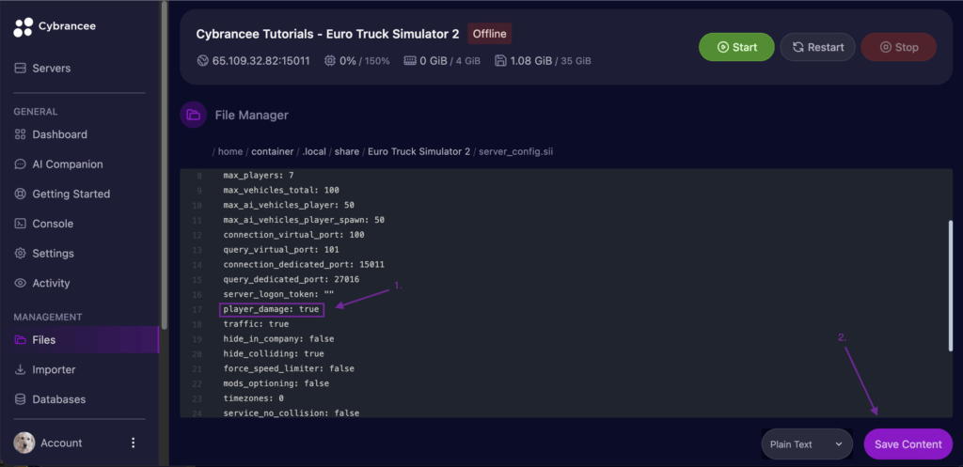This screenshot has height=467, width=963.
Task: Open the Plain Text language dropdown
Action: click(807, 444)
